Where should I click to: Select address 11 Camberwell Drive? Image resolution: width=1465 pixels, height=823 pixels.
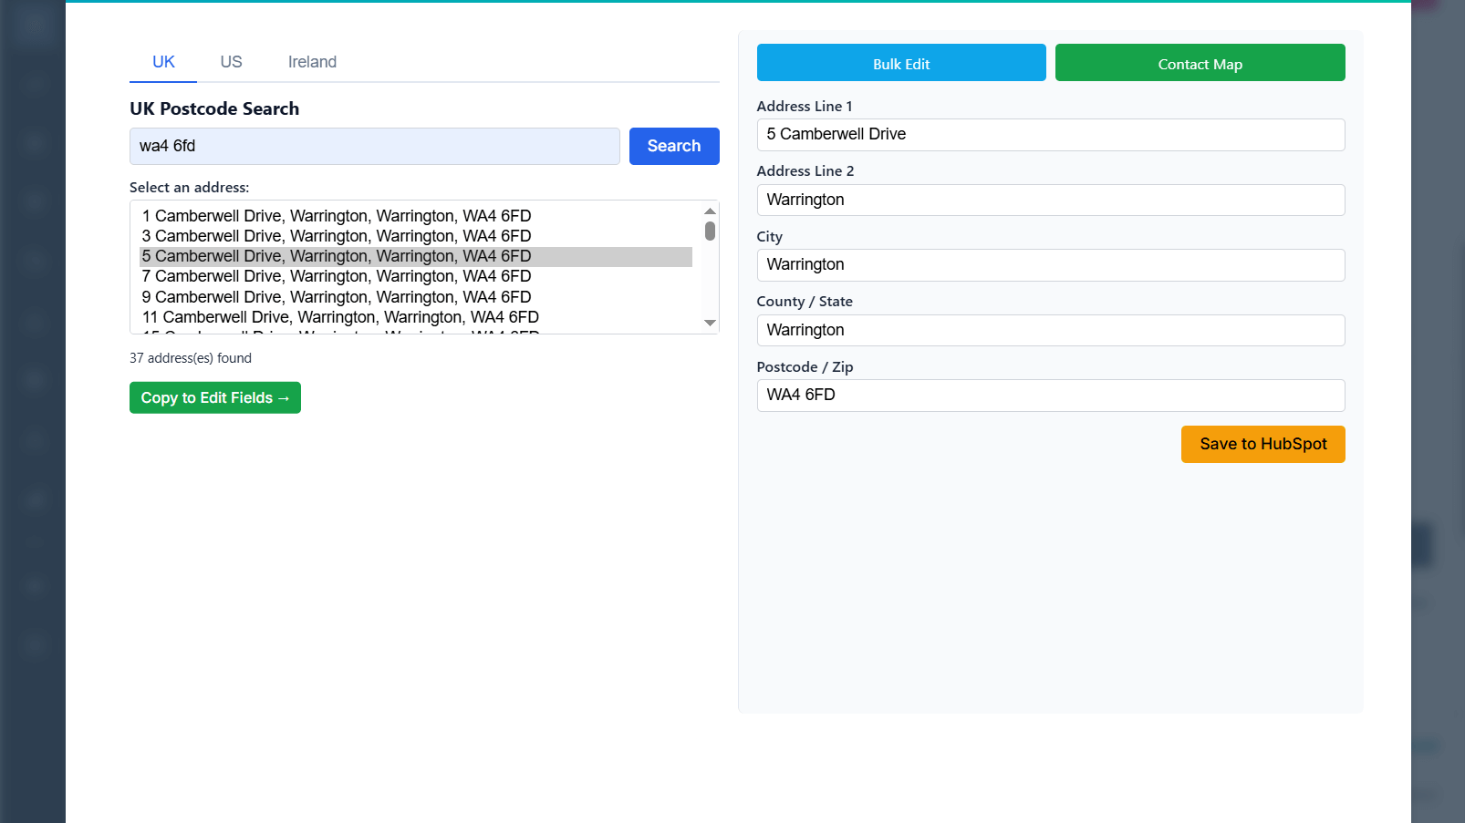(339, 316)
